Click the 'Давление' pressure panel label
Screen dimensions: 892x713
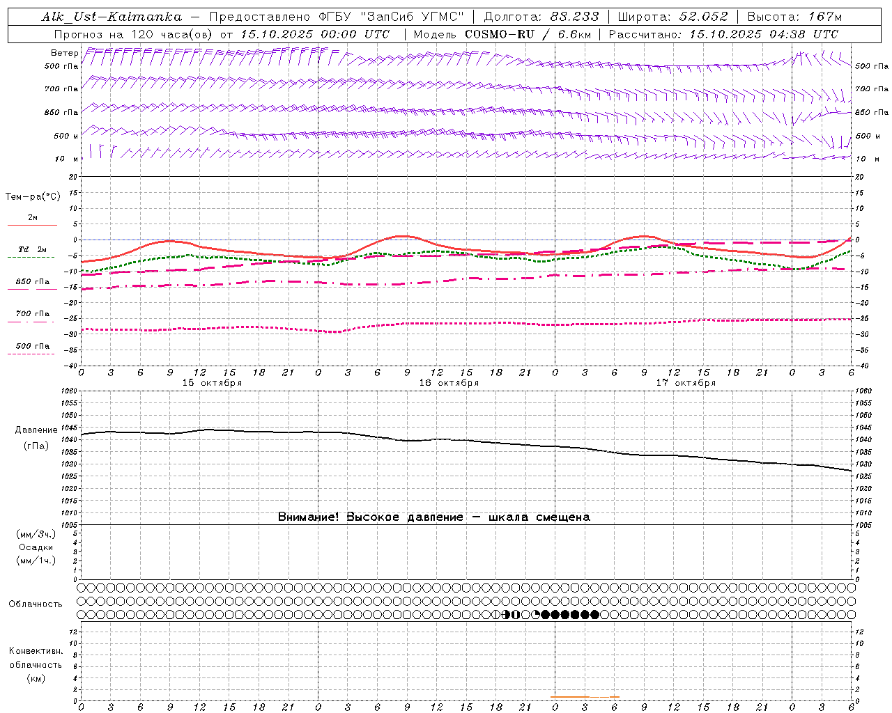pos(36,430)
